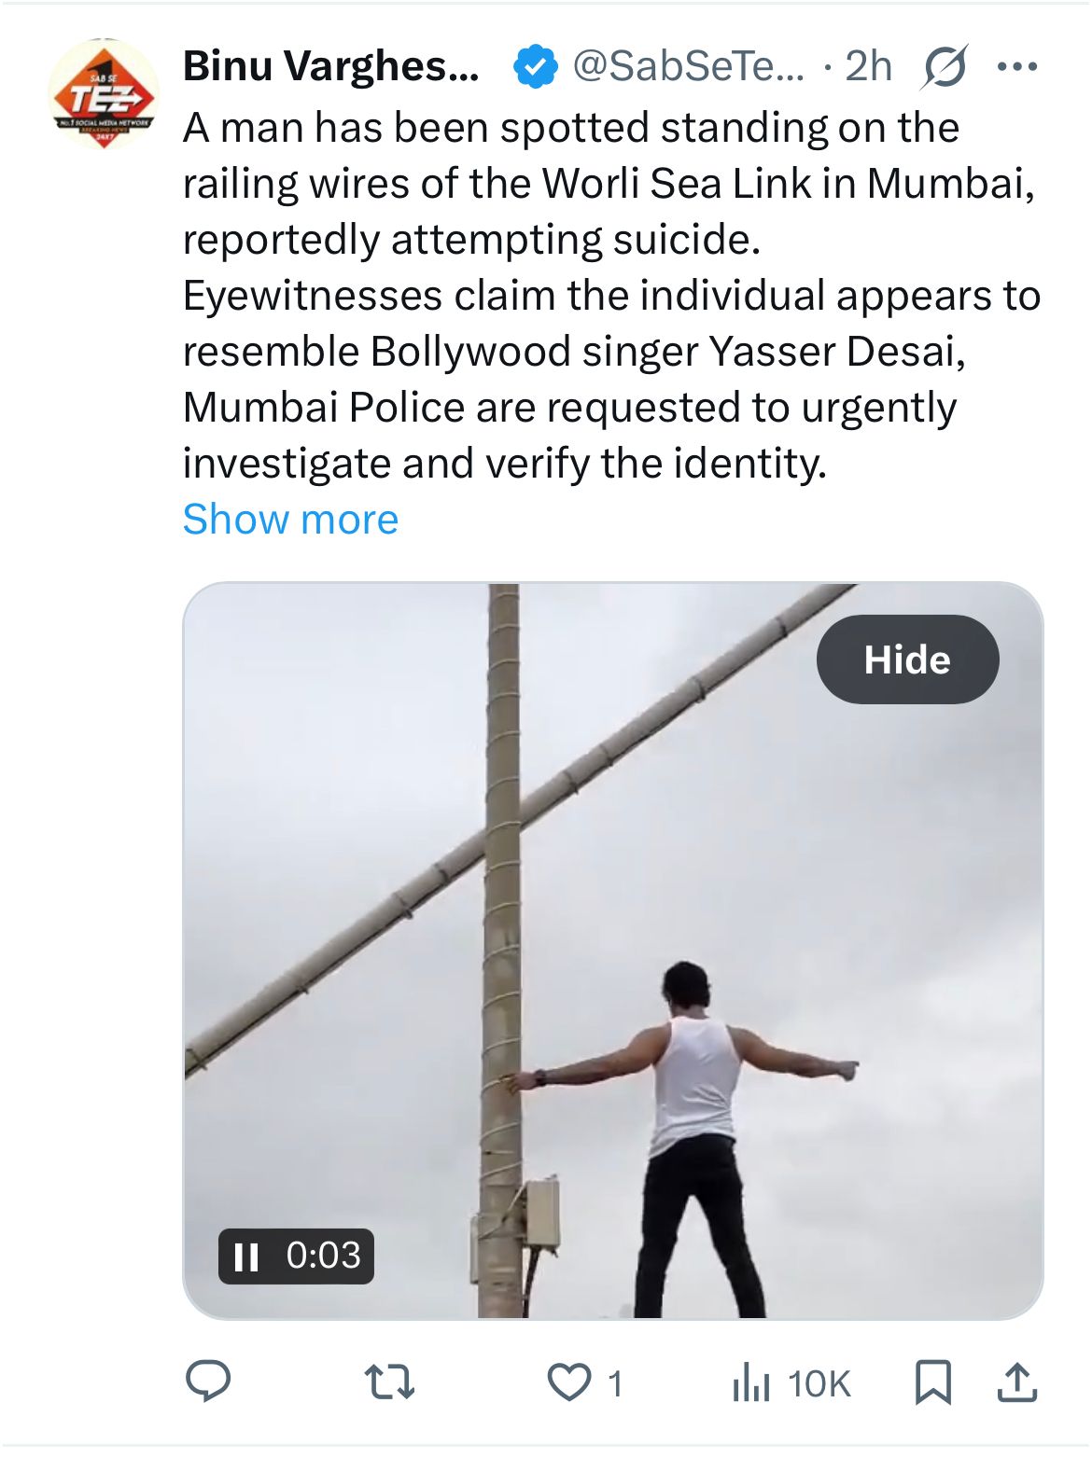Open the three-dot more options menu
1092x1458 pixels.
tap(1016, 67)
